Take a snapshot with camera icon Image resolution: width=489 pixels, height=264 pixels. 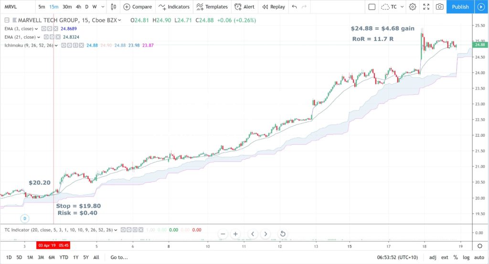[x=439, y=7]
